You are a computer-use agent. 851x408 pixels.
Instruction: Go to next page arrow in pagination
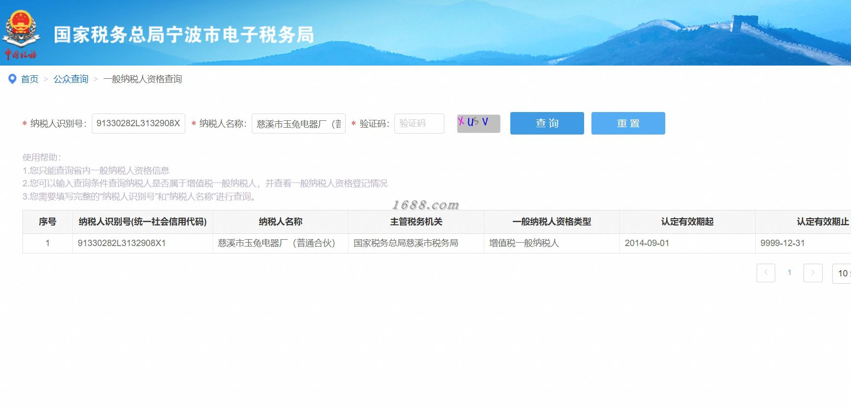click(813, 272)
